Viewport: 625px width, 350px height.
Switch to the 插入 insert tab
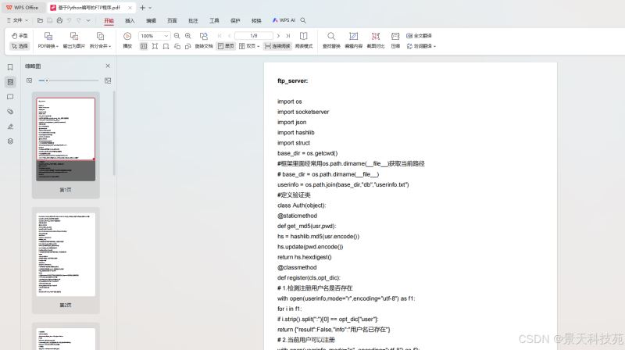130,21
